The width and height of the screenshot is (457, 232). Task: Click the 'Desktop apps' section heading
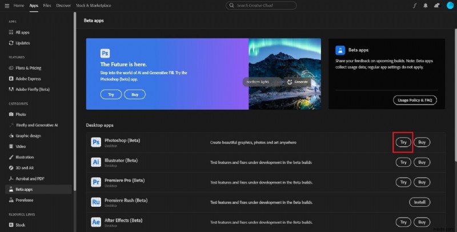99,125
